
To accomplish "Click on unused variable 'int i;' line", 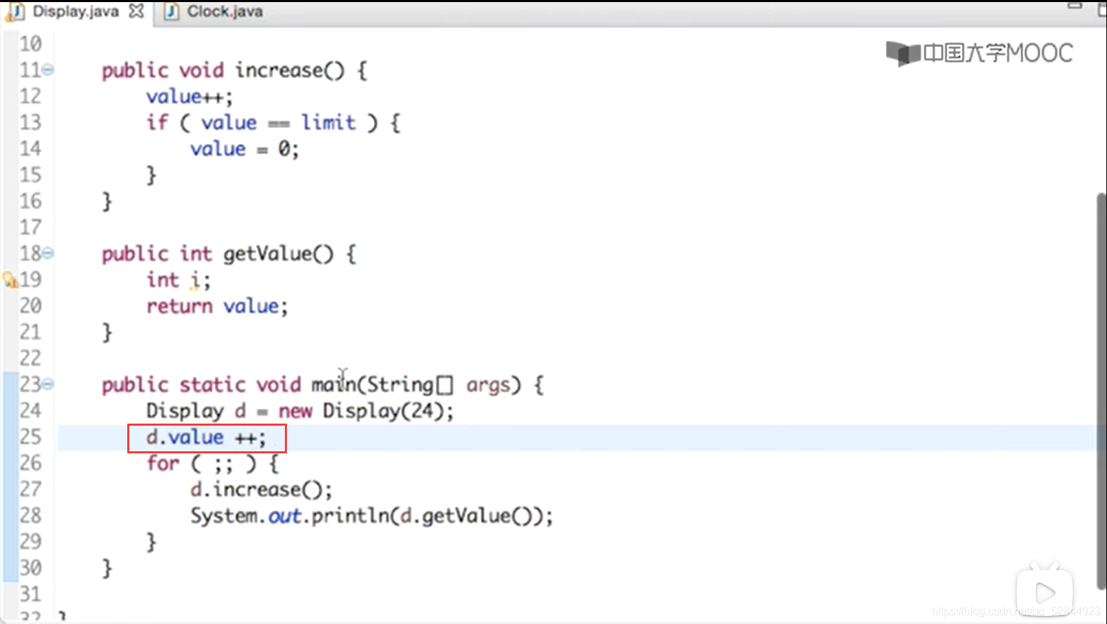I will pos(178,280).
